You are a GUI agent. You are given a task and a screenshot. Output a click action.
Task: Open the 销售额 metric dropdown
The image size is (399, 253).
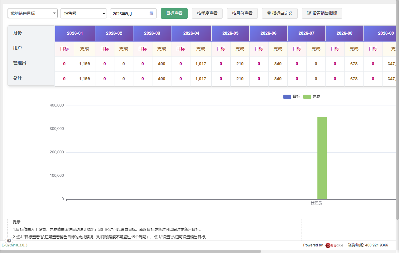tap(84, 13)
